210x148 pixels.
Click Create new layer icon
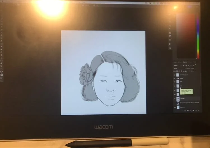(x=196, y=111)
